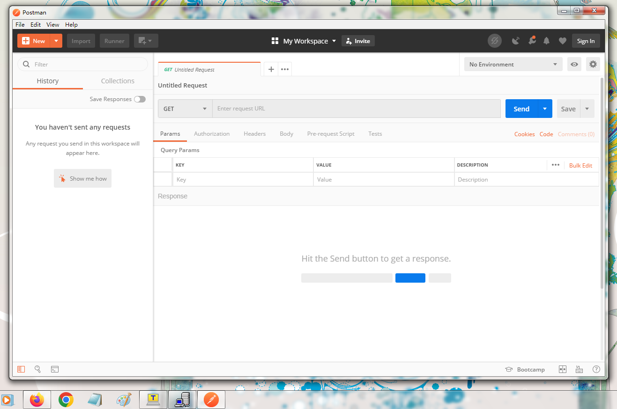Viewport: 617px width, 409px height.
Task: Click the Bulk Edit link
Action: [x=580, y=166]
